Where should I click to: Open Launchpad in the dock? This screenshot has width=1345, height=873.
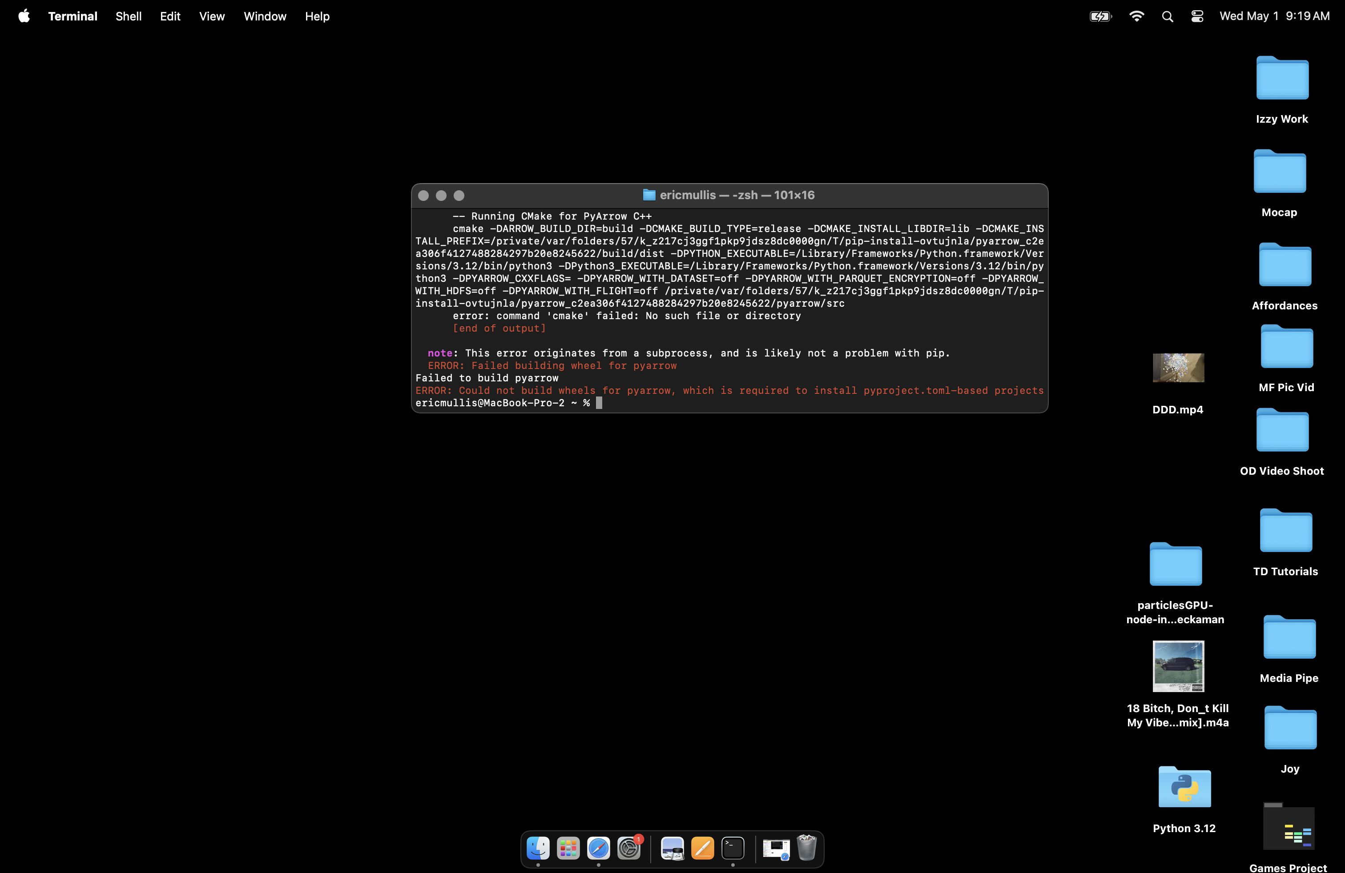click(568, 848)
